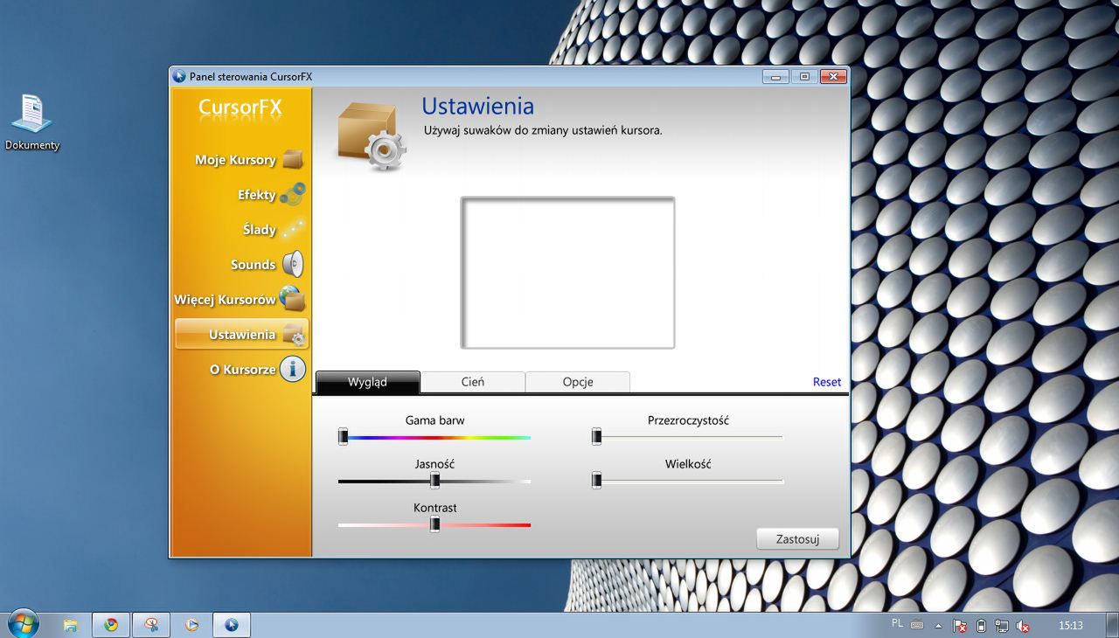Click the PL language indicator
This screenshot has width=1119, height=638.
click(x=897, y=624)
